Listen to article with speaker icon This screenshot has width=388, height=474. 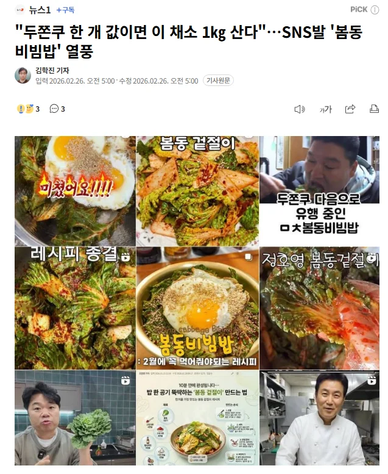pyautogui.click(x=300, y=109)
